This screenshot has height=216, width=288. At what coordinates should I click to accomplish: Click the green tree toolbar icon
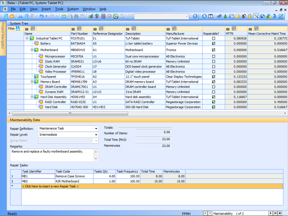225,16
